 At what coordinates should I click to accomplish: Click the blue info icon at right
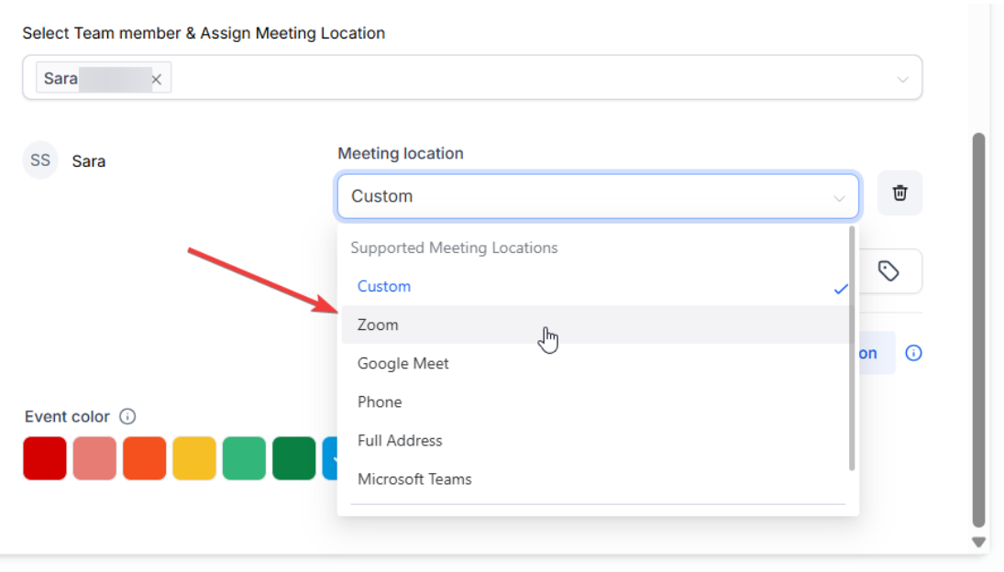coord(913,353)
